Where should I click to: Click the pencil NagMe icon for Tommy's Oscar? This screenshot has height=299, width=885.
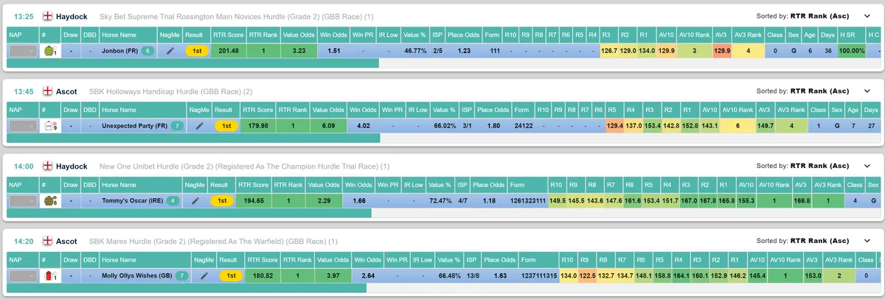pos(195,200)
